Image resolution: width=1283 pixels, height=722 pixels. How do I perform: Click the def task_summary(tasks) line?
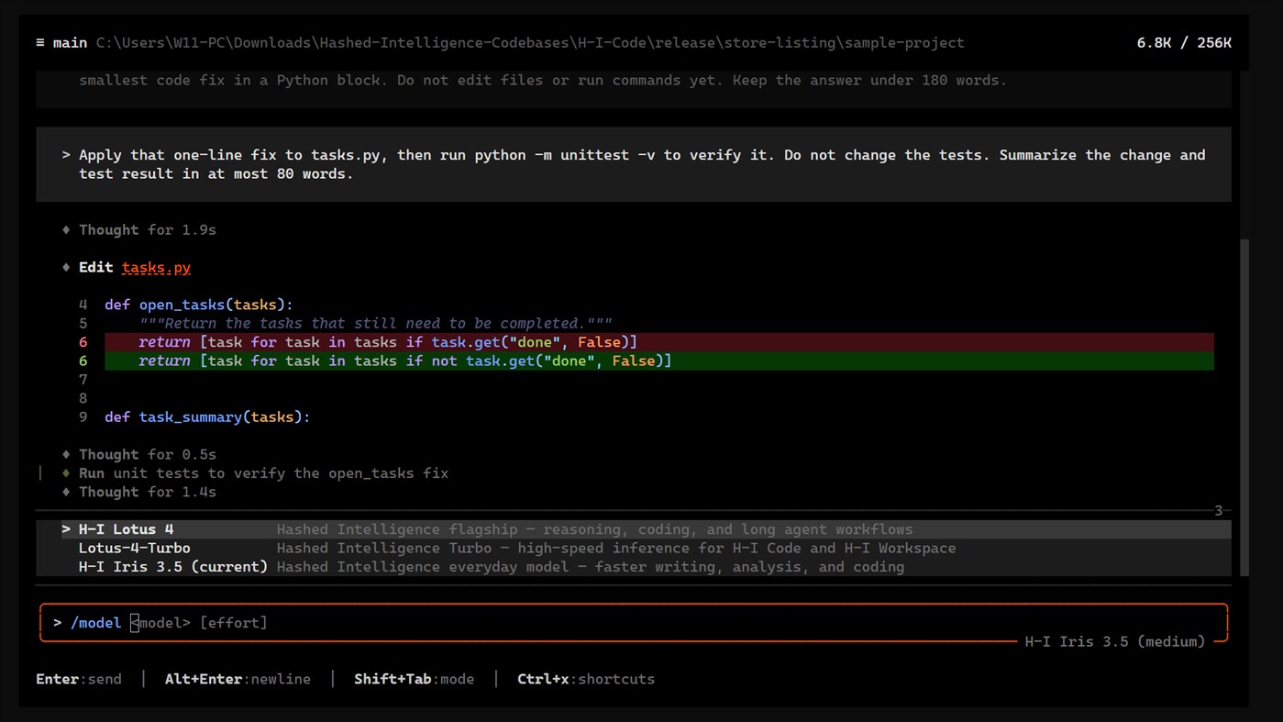pos(207,417)
